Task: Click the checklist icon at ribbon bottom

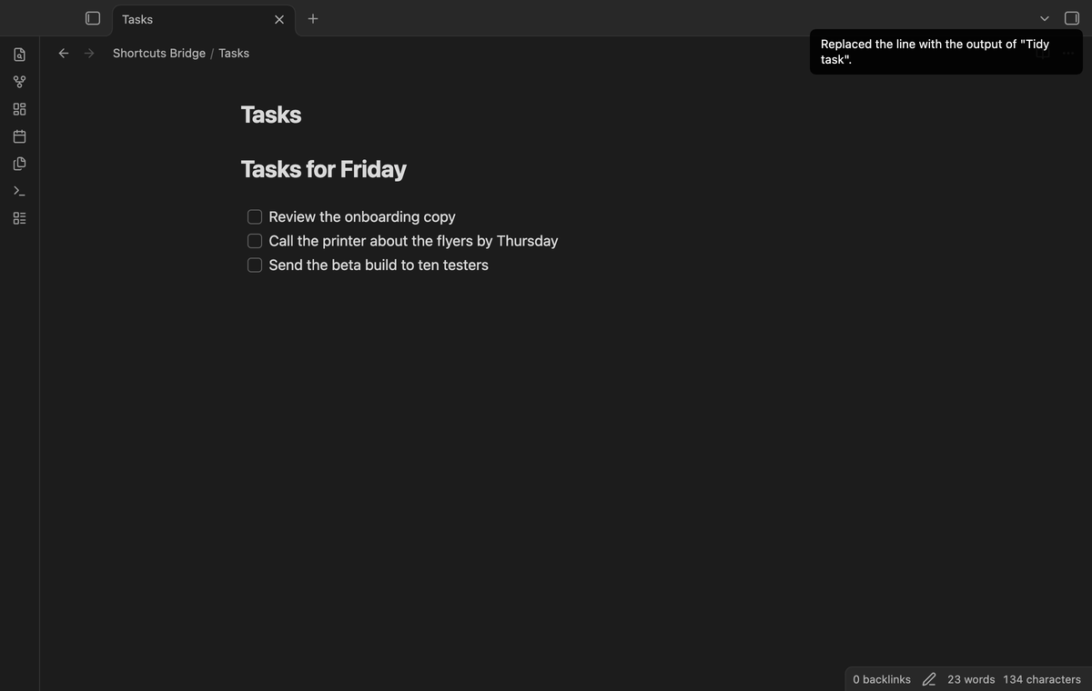Action: 19,218
